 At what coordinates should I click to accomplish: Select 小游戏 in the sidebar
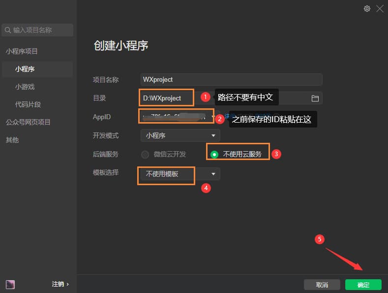[x=25, y=87]
